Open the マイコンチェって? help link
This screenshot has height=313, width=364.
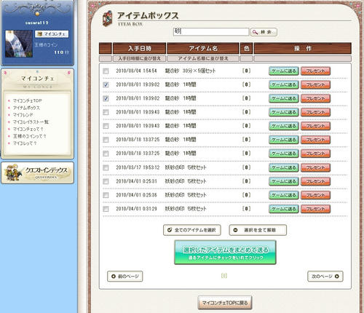tap(28, 129)
